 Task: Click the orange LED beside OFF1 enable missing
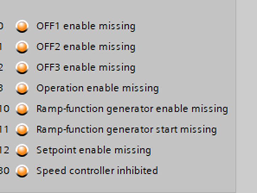tap(22, 26)
